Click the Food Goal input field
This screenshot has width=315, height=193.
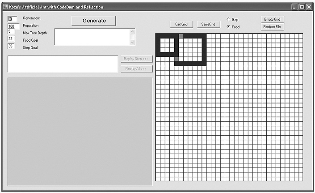click(x=11, y=39)
